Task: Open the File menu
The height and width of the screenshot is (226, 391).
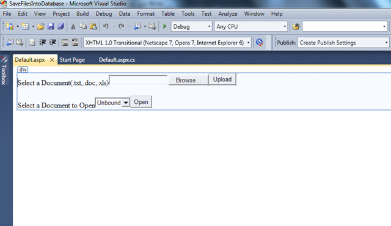Action: pos(7,13)
